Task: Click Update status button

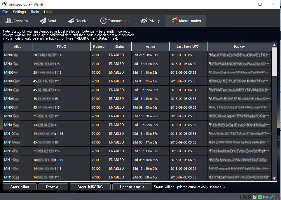Action: coord(132,187)
